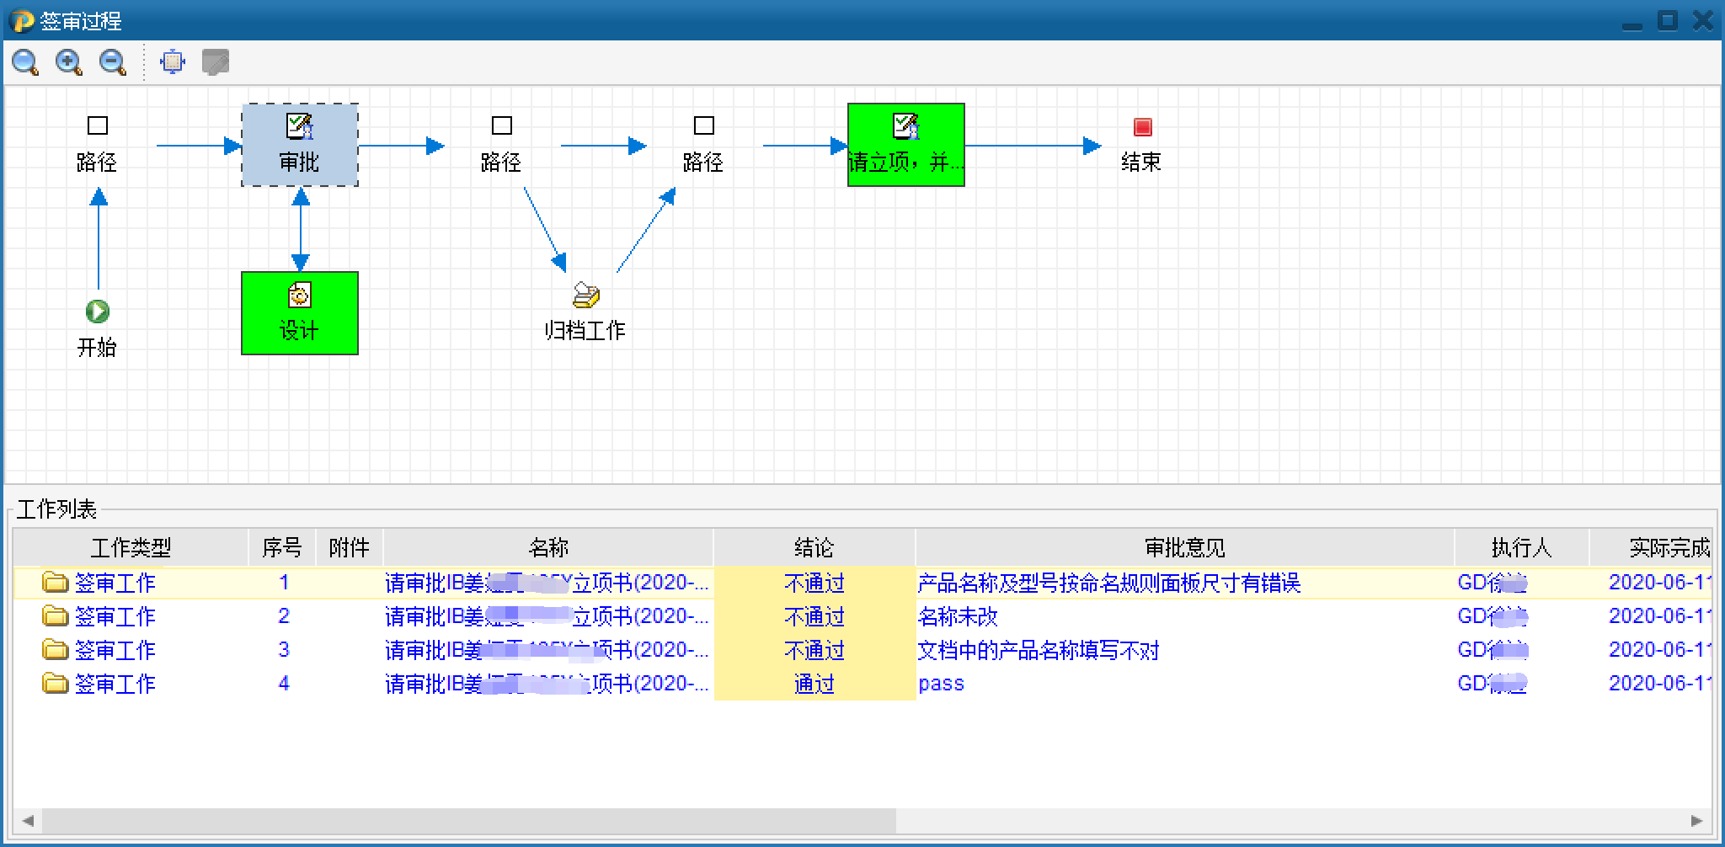The width and height of the screenshot is (1725, 847).
Task: Click sequence number 2 cell
Action: tap(284, 616)
